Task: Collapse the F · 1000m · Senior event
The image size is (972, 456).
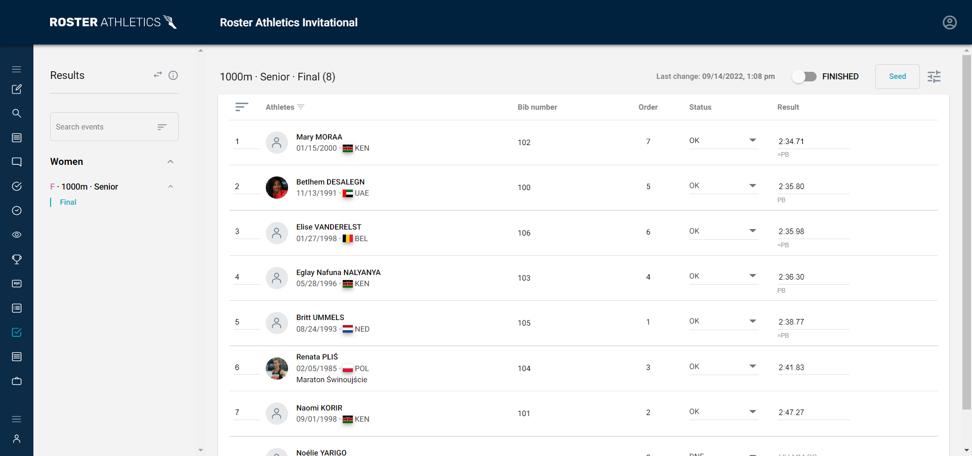Action: pyautogui.click(x=171, y=187)
